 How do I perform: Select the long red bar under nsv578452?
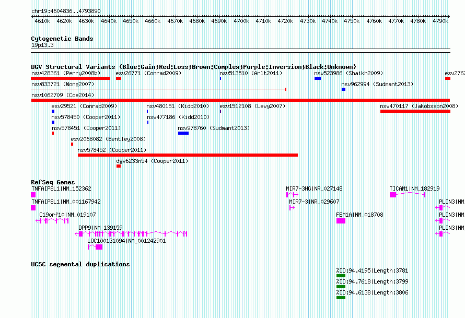[x=188, y=155]
